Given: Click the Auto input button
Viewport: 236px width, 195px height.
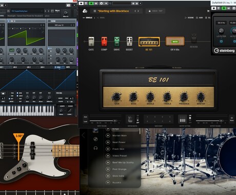Looking at the screenshot, I should [85, 117].
